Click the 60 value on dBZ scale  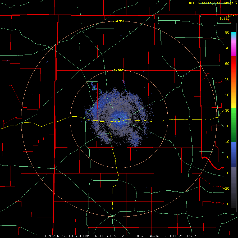227,63
